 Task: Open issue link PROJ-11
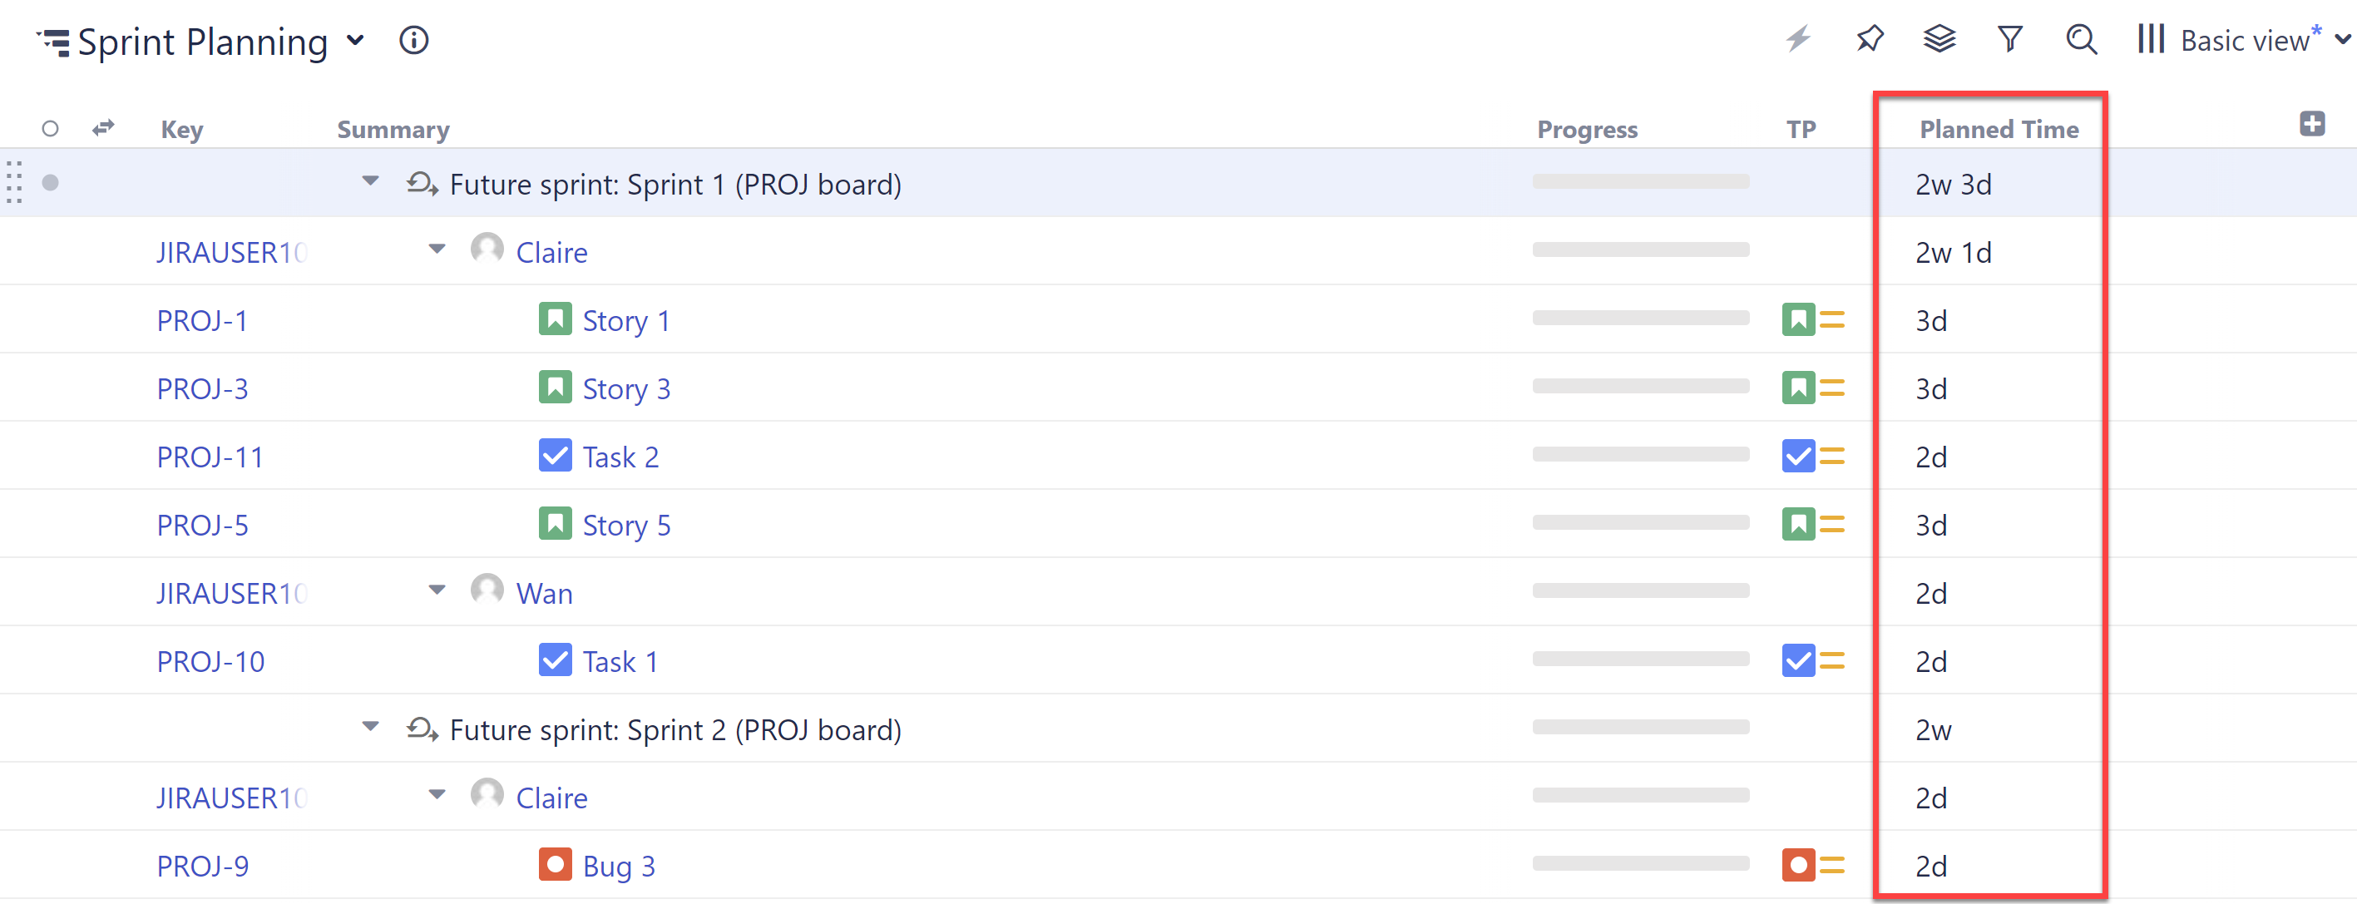coord(210,457)
